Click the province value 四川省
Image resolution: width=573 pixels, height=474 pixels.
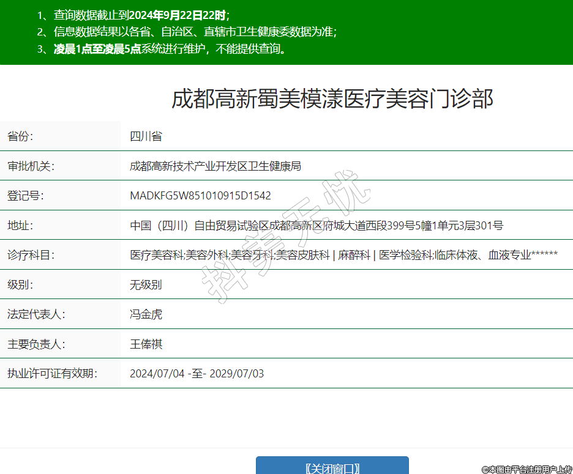point(146,136)
